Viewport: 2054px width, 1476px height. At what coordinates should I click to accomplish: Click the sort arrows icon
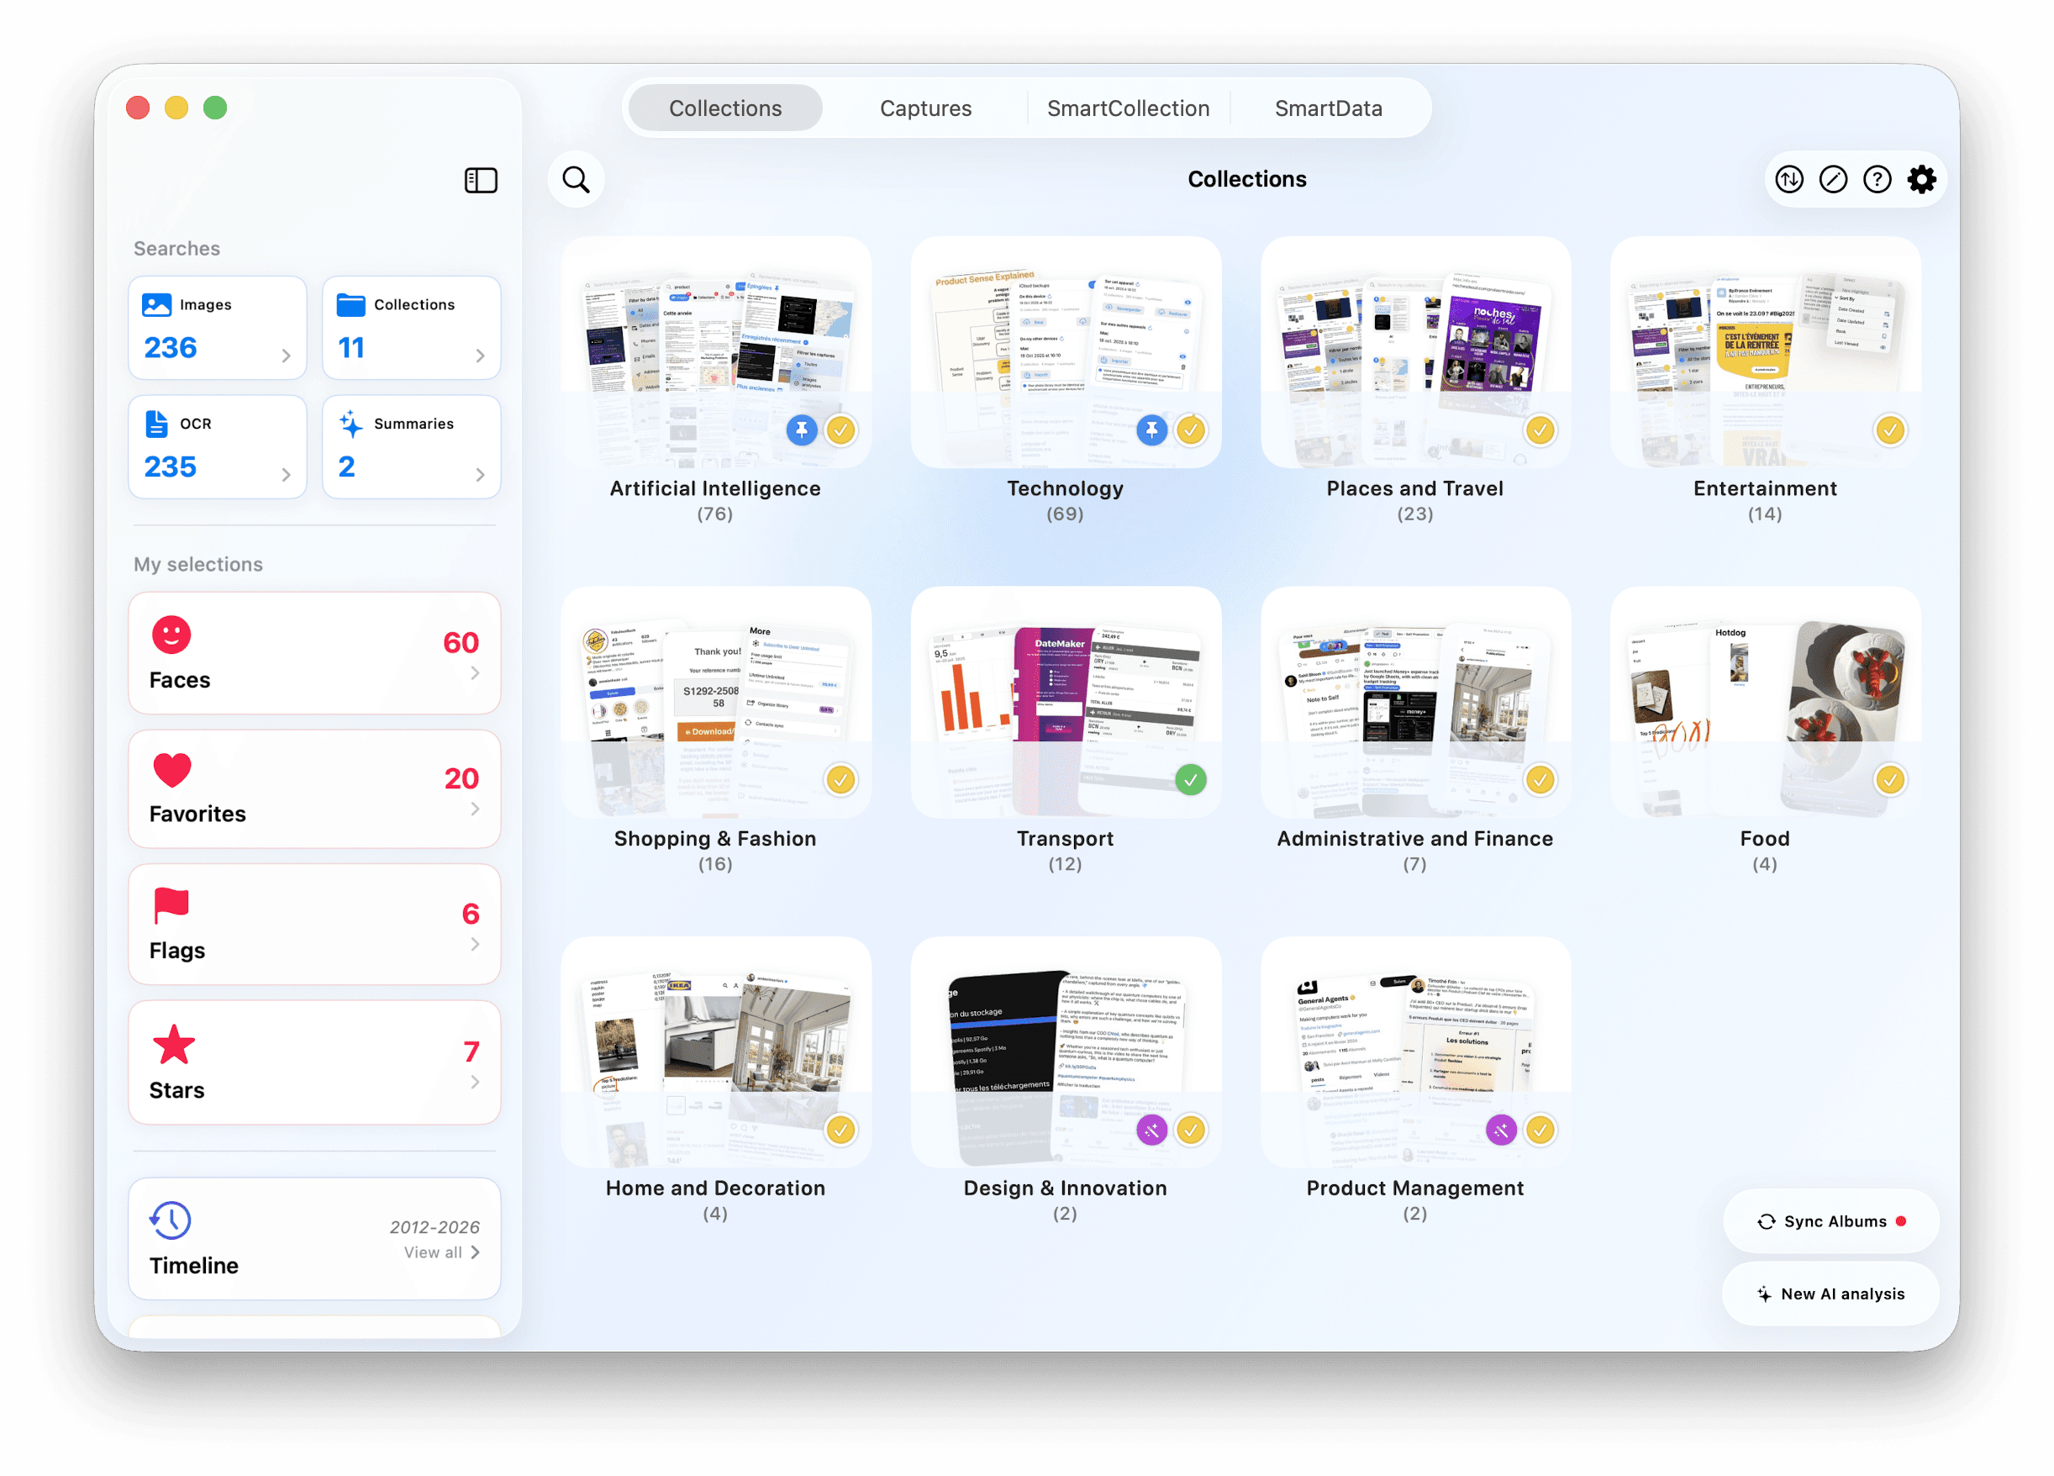pos(1788,180)
